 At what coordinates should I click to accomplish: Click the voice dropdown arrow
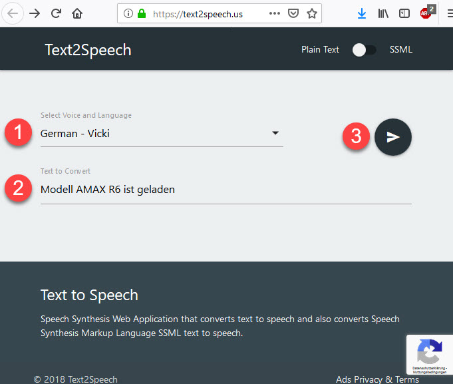275,133
